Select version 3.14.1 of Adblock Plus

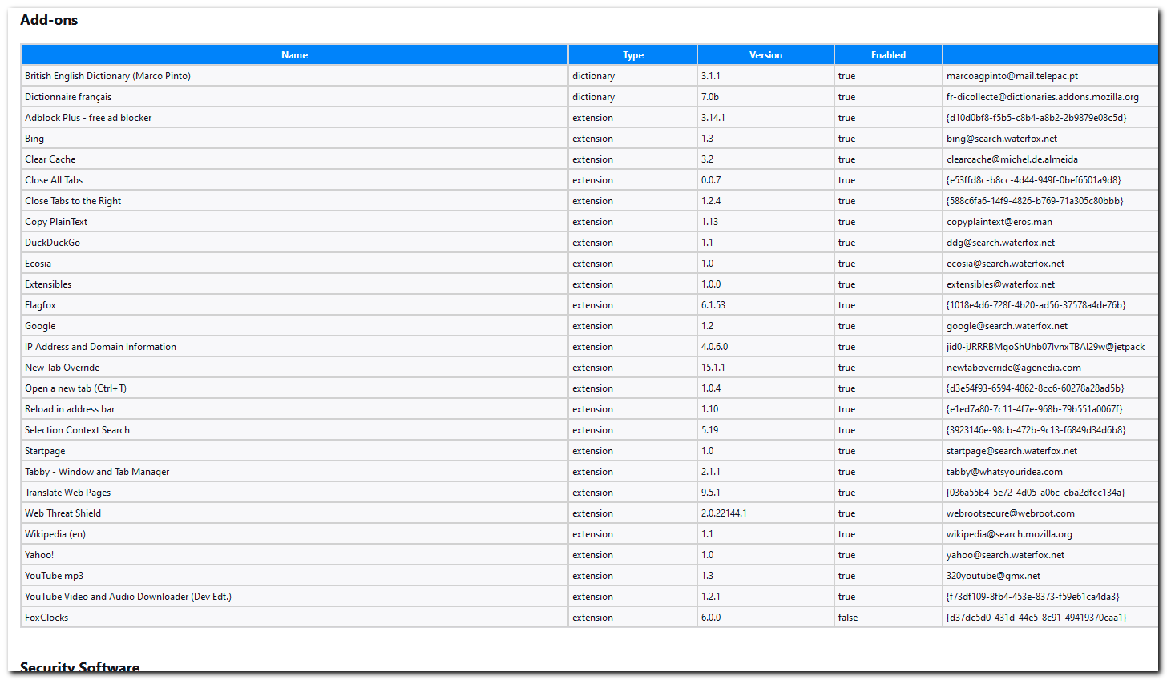pyautogui.click(x=713, y=118)
